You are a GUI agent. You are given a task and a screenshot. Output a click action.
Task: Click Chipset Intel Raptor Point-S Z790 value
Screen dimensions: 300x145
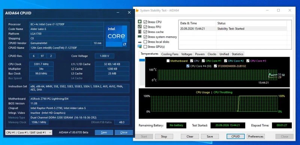coord(79,108)
